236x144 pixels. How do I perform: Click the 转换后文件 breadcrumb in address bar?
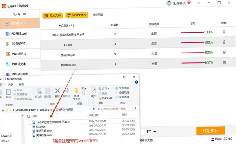(x=46, y=110)
